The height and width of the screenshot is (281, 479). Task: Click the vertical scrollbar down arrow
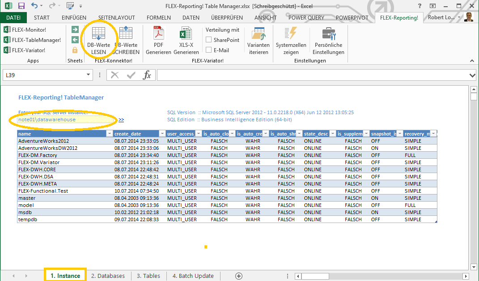pyautogui.click(x=474, y=267)
